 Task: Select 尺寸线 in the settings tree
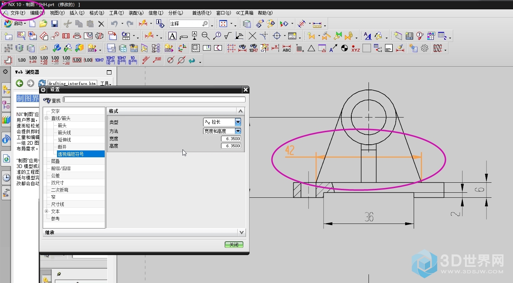(57, 204)
